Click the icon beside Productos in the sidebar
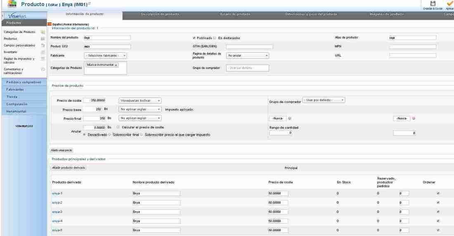 pos(43,39)
